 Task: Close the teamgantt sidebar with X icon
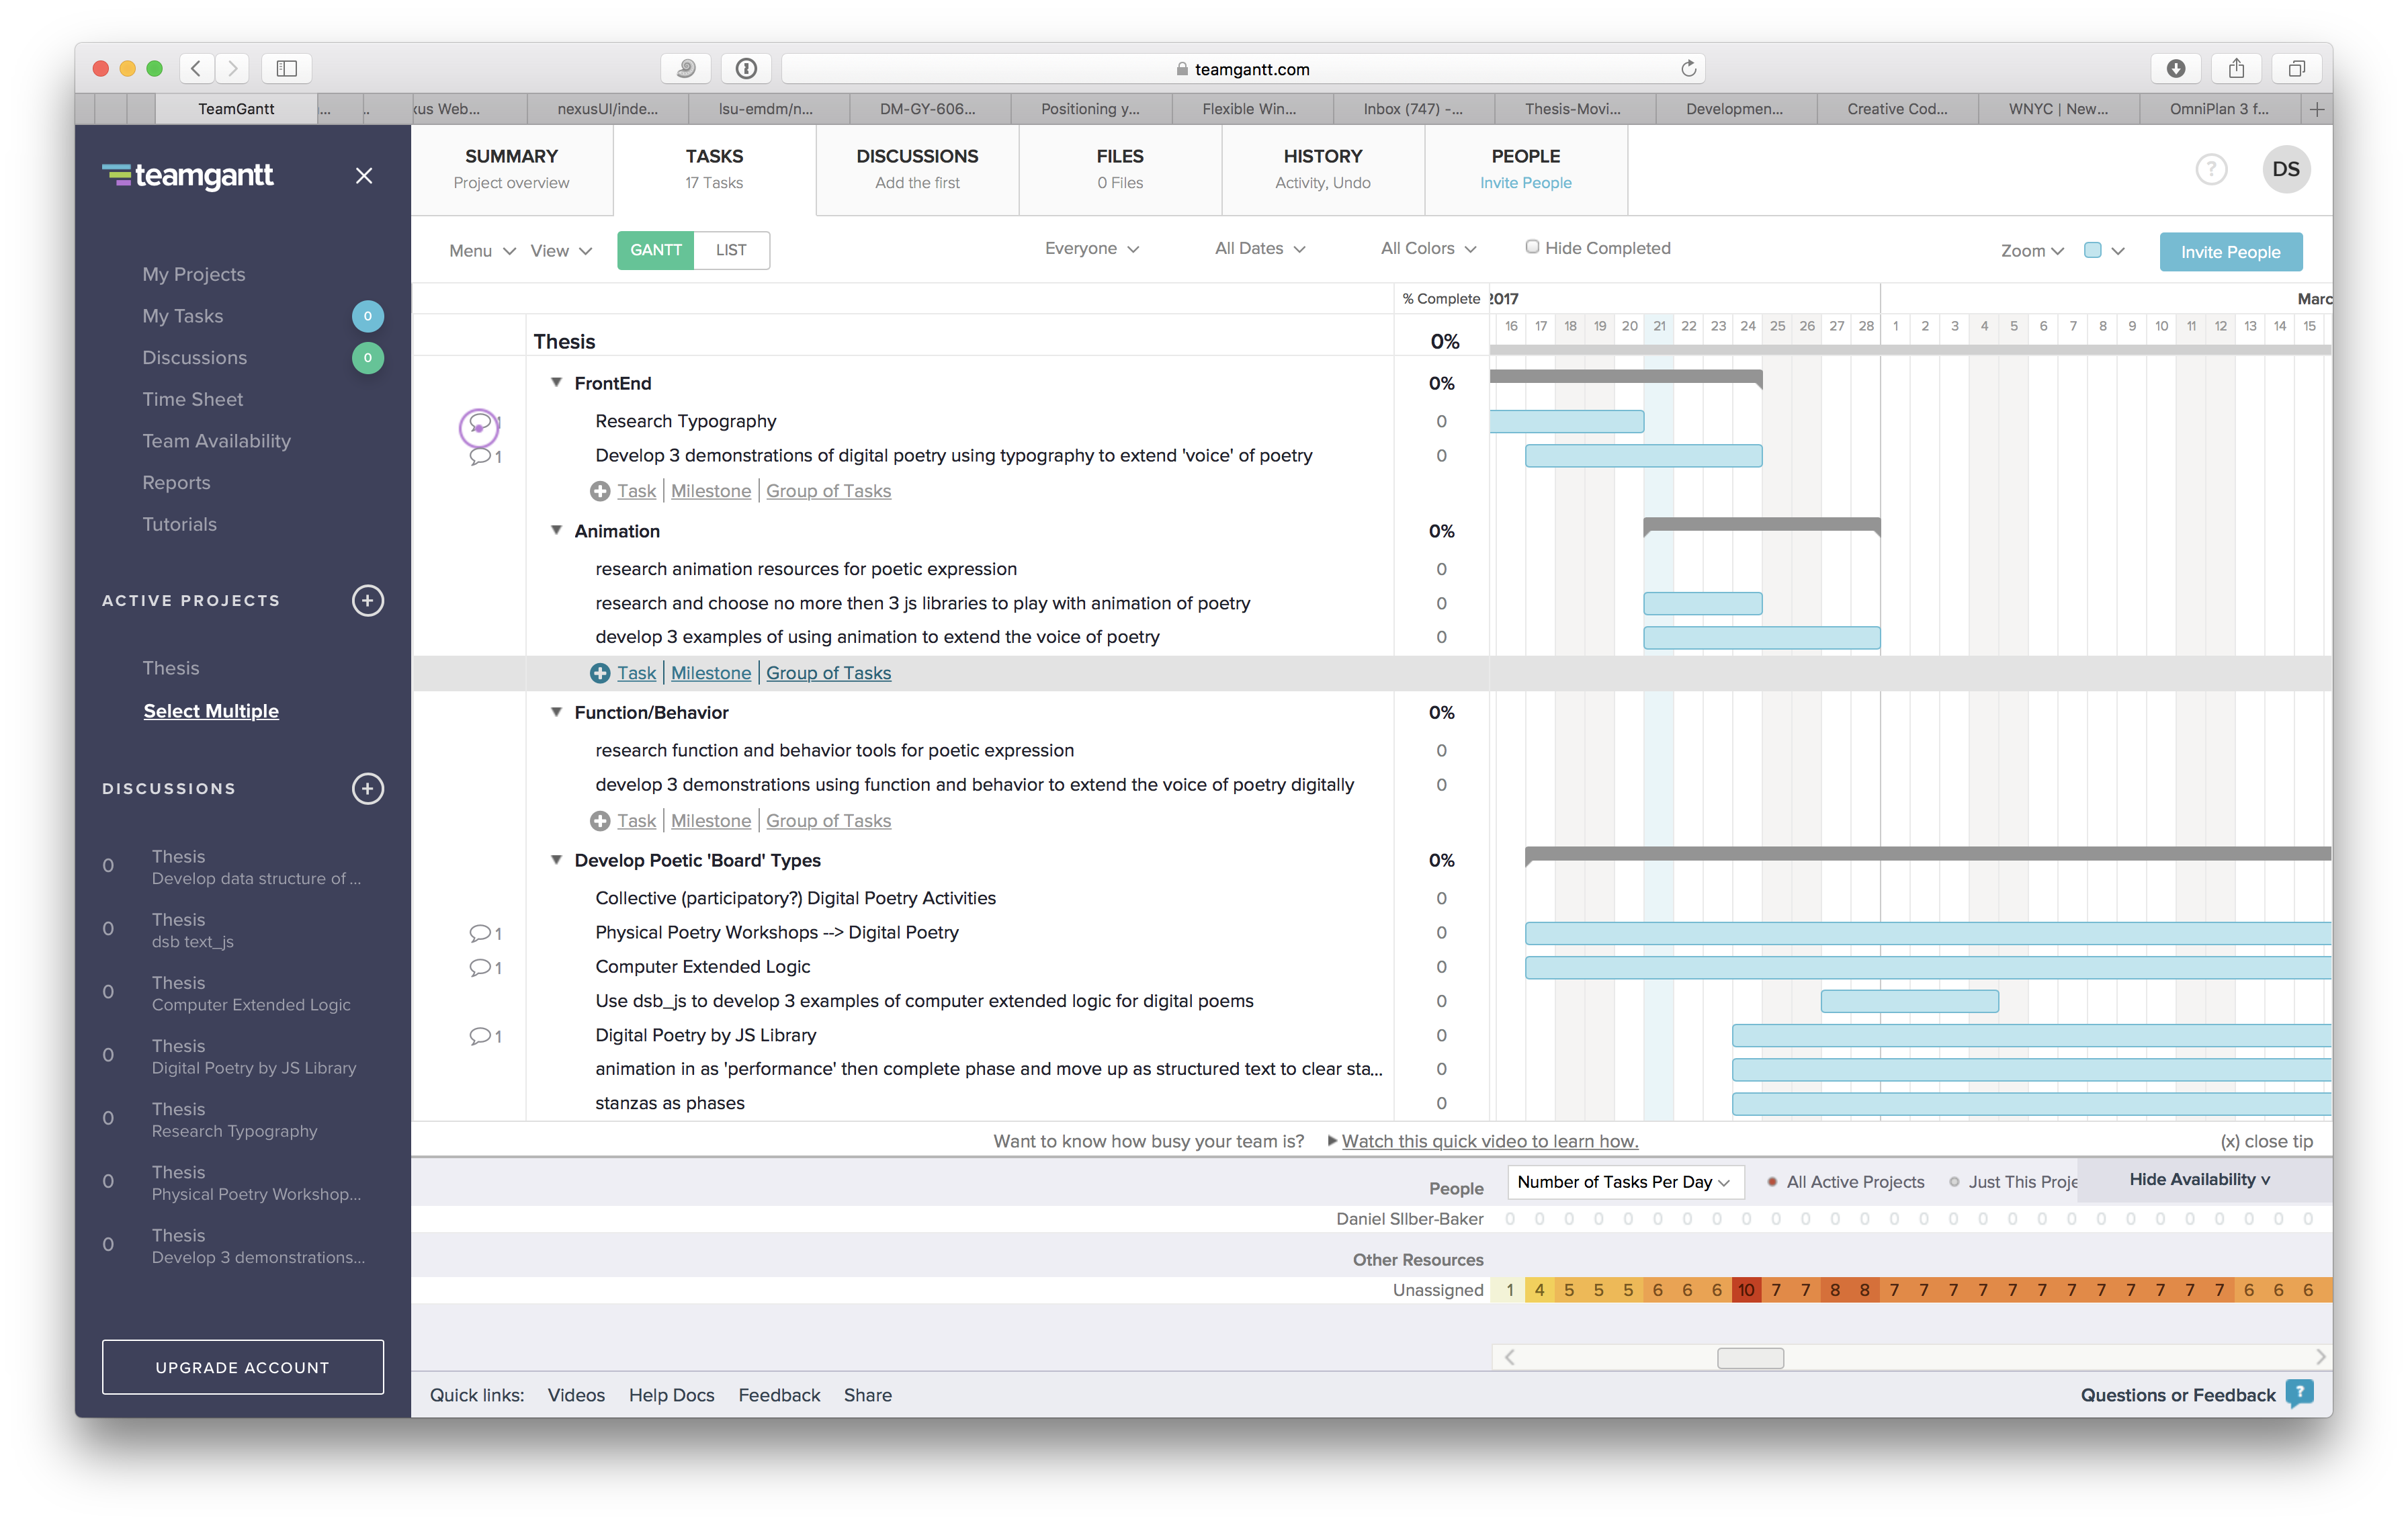coord(364,175)
